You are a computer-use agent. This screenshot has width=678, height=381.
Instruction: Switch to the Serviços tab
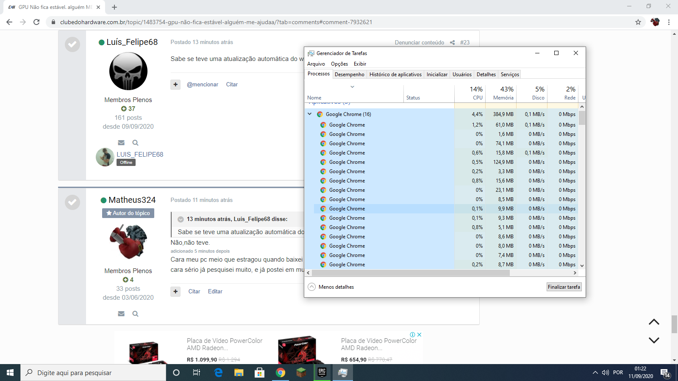point(510,75)
